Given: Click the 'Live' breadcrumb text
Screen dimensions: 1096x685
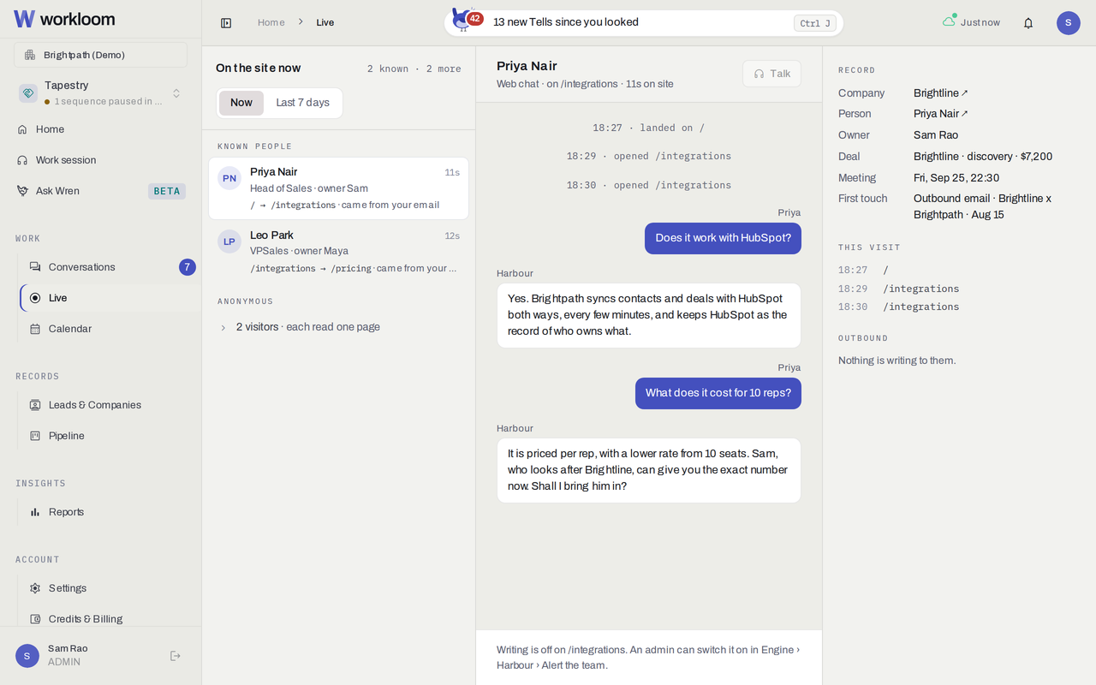Looking at the screenshot, I should click(325, 22).
